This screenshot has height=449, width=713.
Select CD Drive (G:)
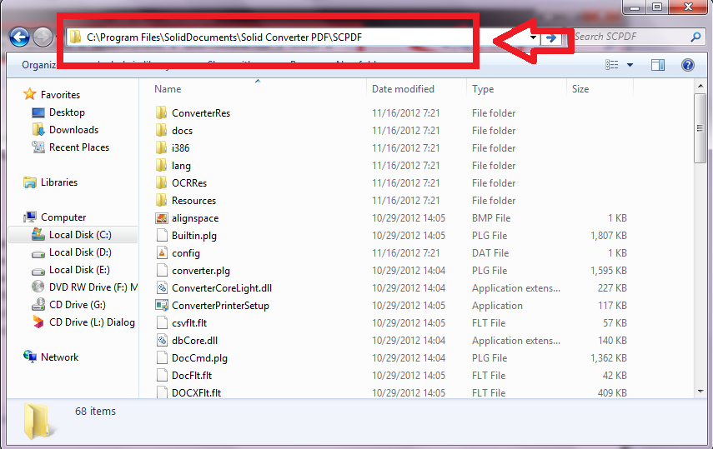(78, 305)
